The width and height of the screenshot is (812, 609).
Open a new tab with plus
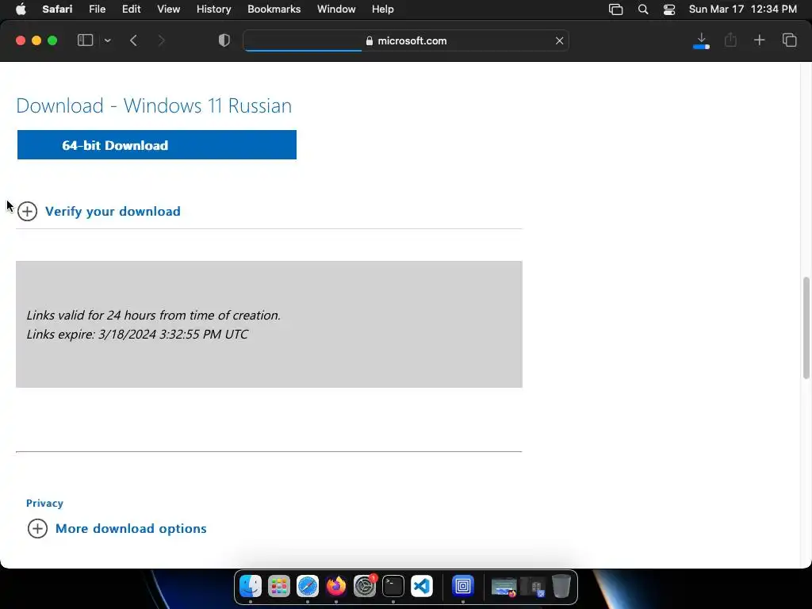pos(759,40)
